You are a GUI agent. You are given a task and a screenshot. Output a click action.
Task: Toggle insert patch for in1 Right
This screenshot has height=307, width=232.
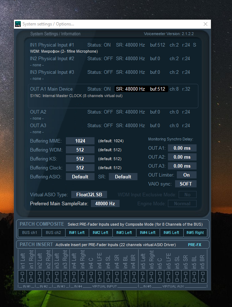(x=31, y=277)
